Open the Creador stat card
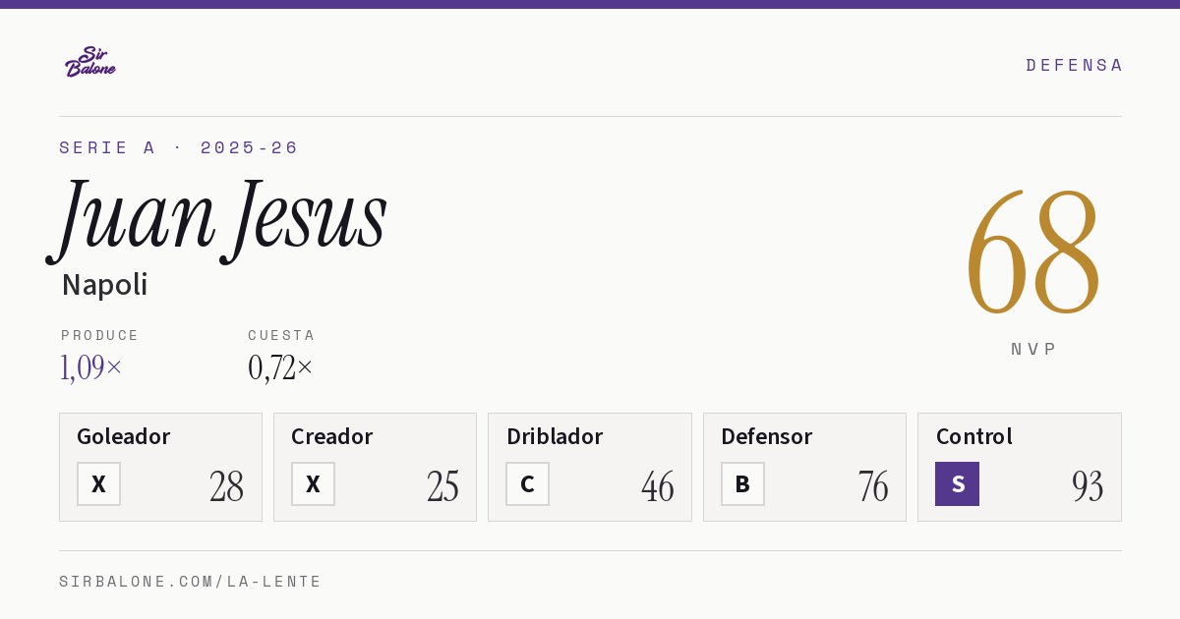Viewport: 1180px width, 619px height. tap(375, 467)
